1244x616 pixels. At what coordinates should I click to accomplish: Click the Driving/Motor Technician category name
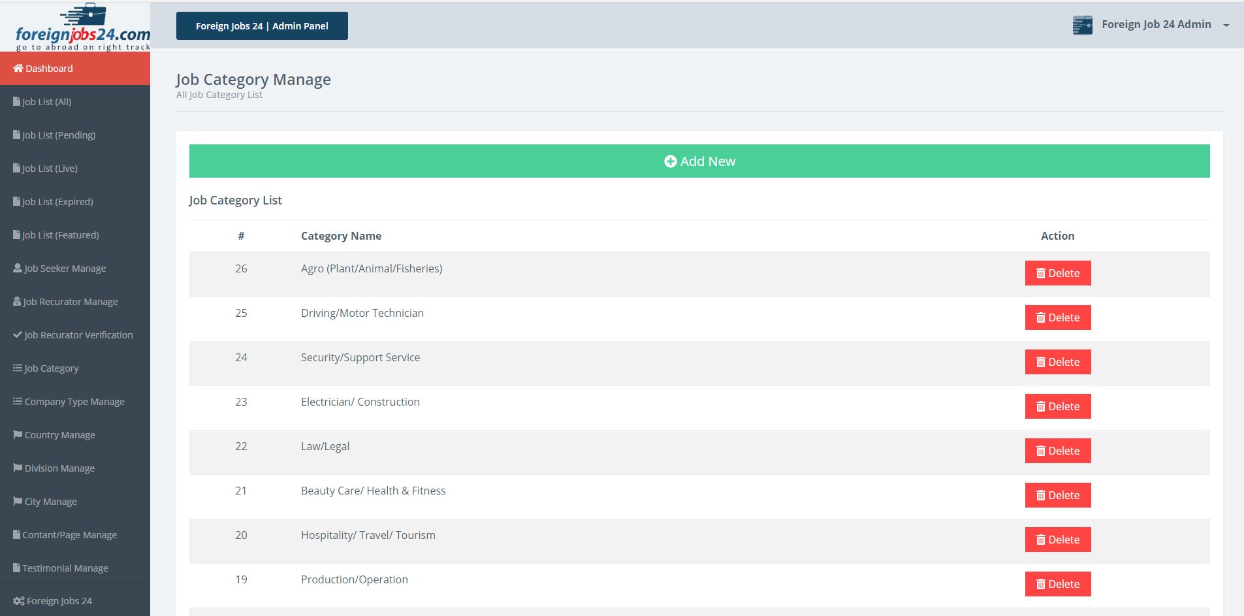pyautogui.click(x=362, y=313)
